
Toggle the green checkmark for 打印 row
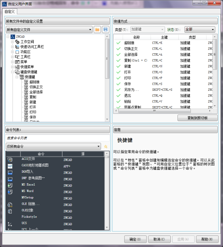[x=118, y=78]
